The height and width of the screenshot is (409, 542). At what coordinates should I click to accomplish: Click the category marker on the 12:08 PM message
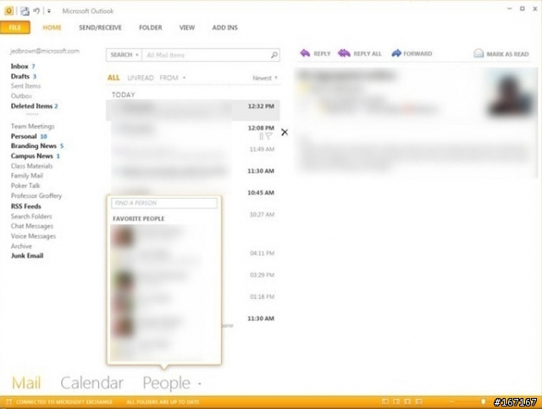(262, 136)
